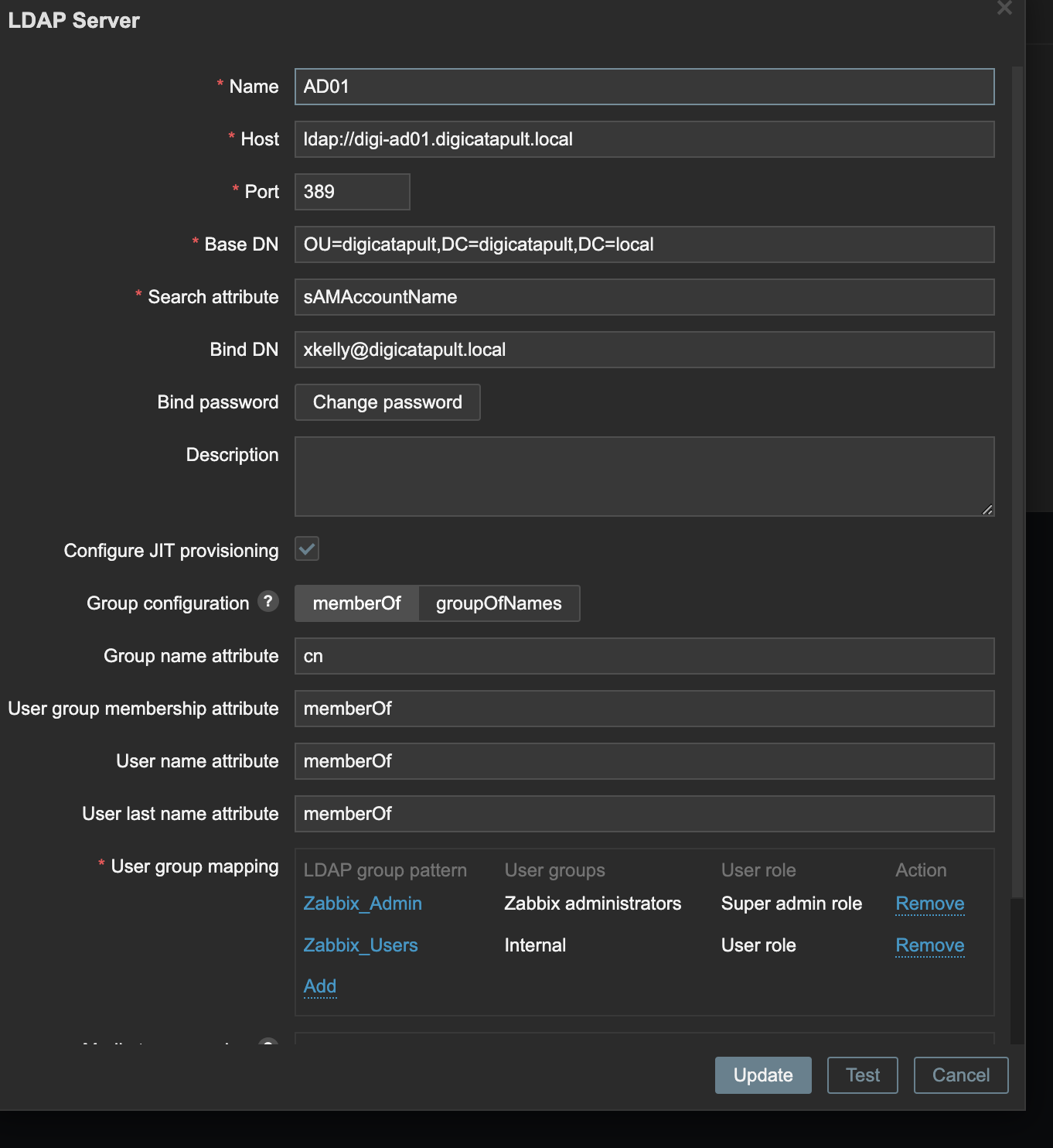The width and height of the screenshot is (1053, 1148).
Task: Remove the Zabbix_Admin mapping
Action: (x=929, y=904)
